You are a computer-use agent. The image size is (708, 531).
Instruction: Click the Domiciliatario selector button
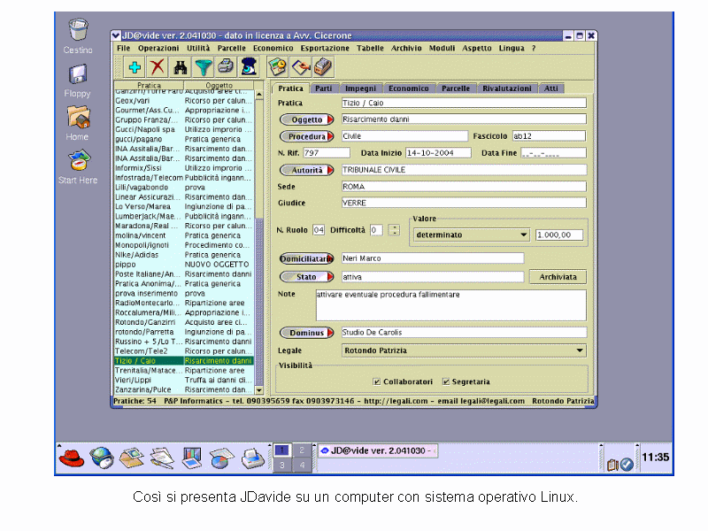pyautogui.click(x=306, y=258)
